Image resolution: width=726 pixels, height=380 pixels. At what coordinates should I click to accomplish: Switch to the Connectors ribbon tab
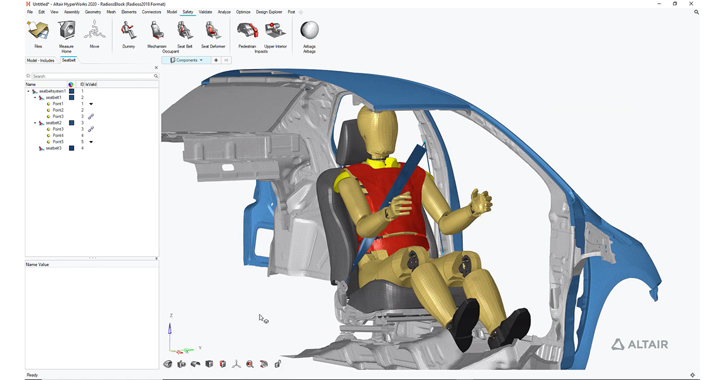click(x=151, y=11)
